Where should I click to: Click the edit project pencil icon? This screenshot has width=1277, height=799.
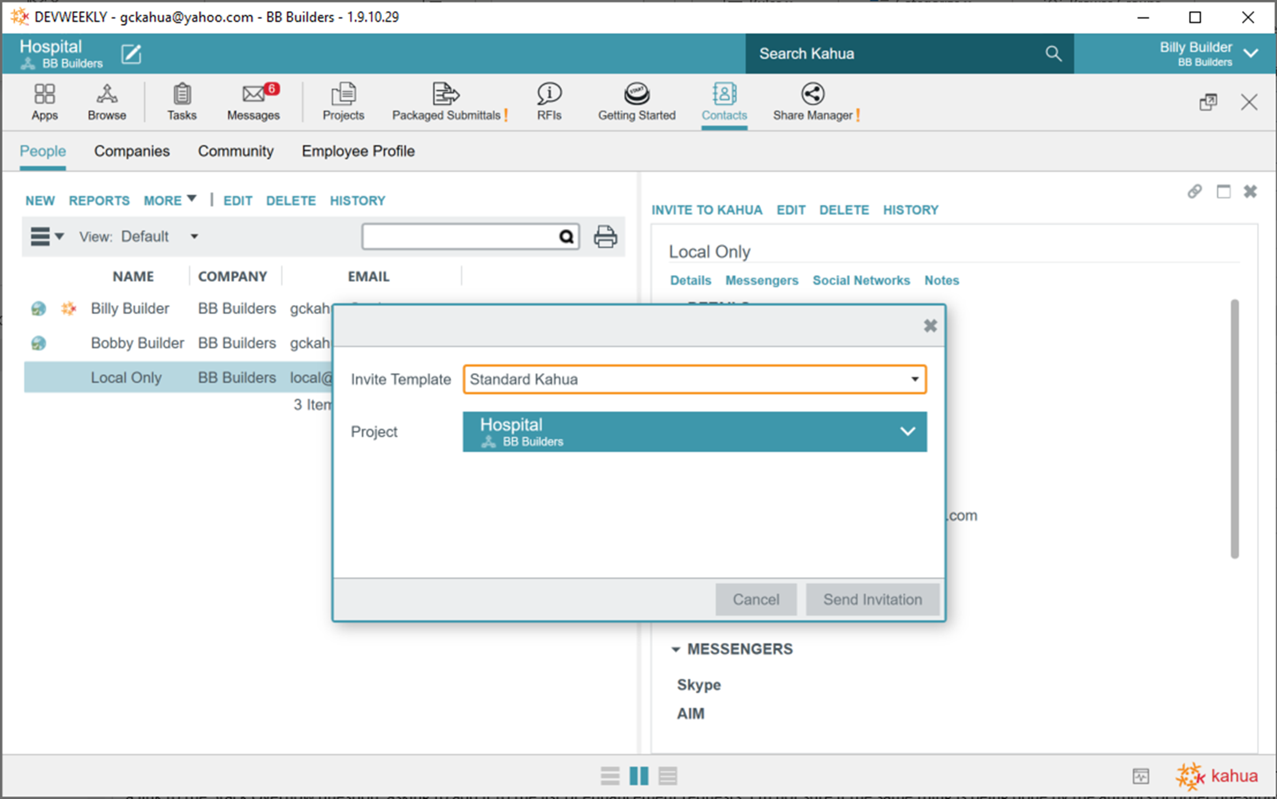pos(131,54)
